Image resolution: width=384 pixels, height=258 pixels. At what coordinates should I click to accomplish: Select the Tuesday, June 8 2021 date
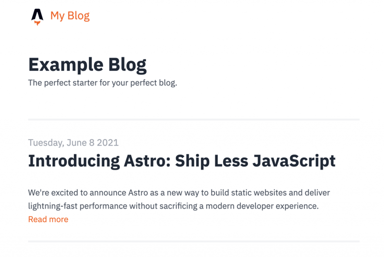(73, 142)
